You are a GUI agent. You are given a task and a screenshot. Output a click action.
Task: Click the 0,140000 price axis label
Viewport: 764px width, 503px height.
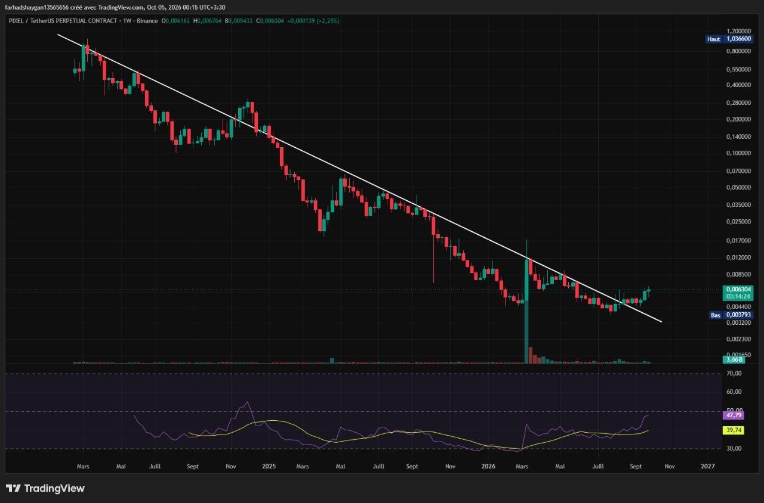[x=738, y=136]
